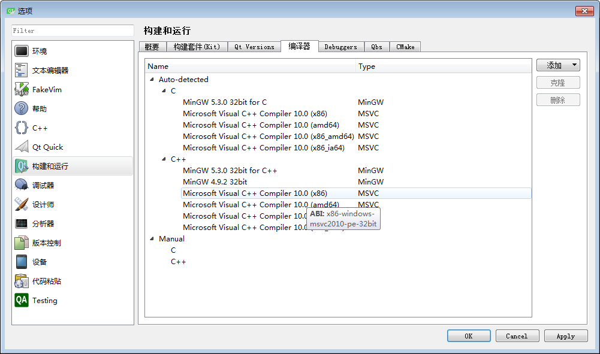Open the Qt Quick paper-plane icon
The width and height of the screenshot is (600, 354).
coord(22,147)
